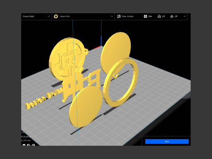Expand the material panel chevron arrow
Viewport: 212px width, 159px height.
(112, 16)
